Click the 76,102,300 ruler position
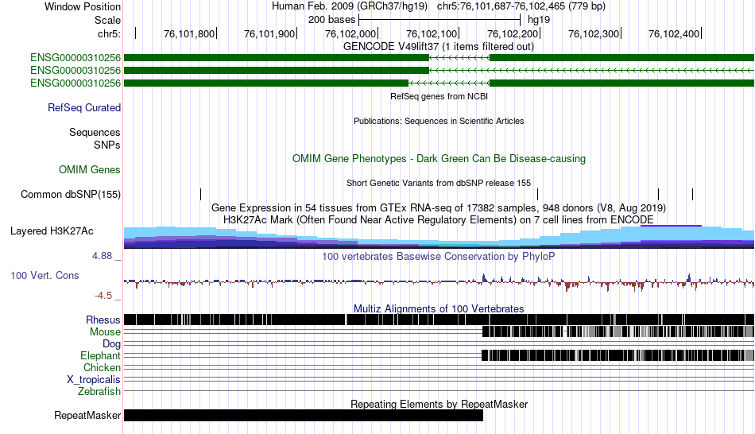Image resolution: width=755 pixels, height=434 pixels. coord(594,33)
